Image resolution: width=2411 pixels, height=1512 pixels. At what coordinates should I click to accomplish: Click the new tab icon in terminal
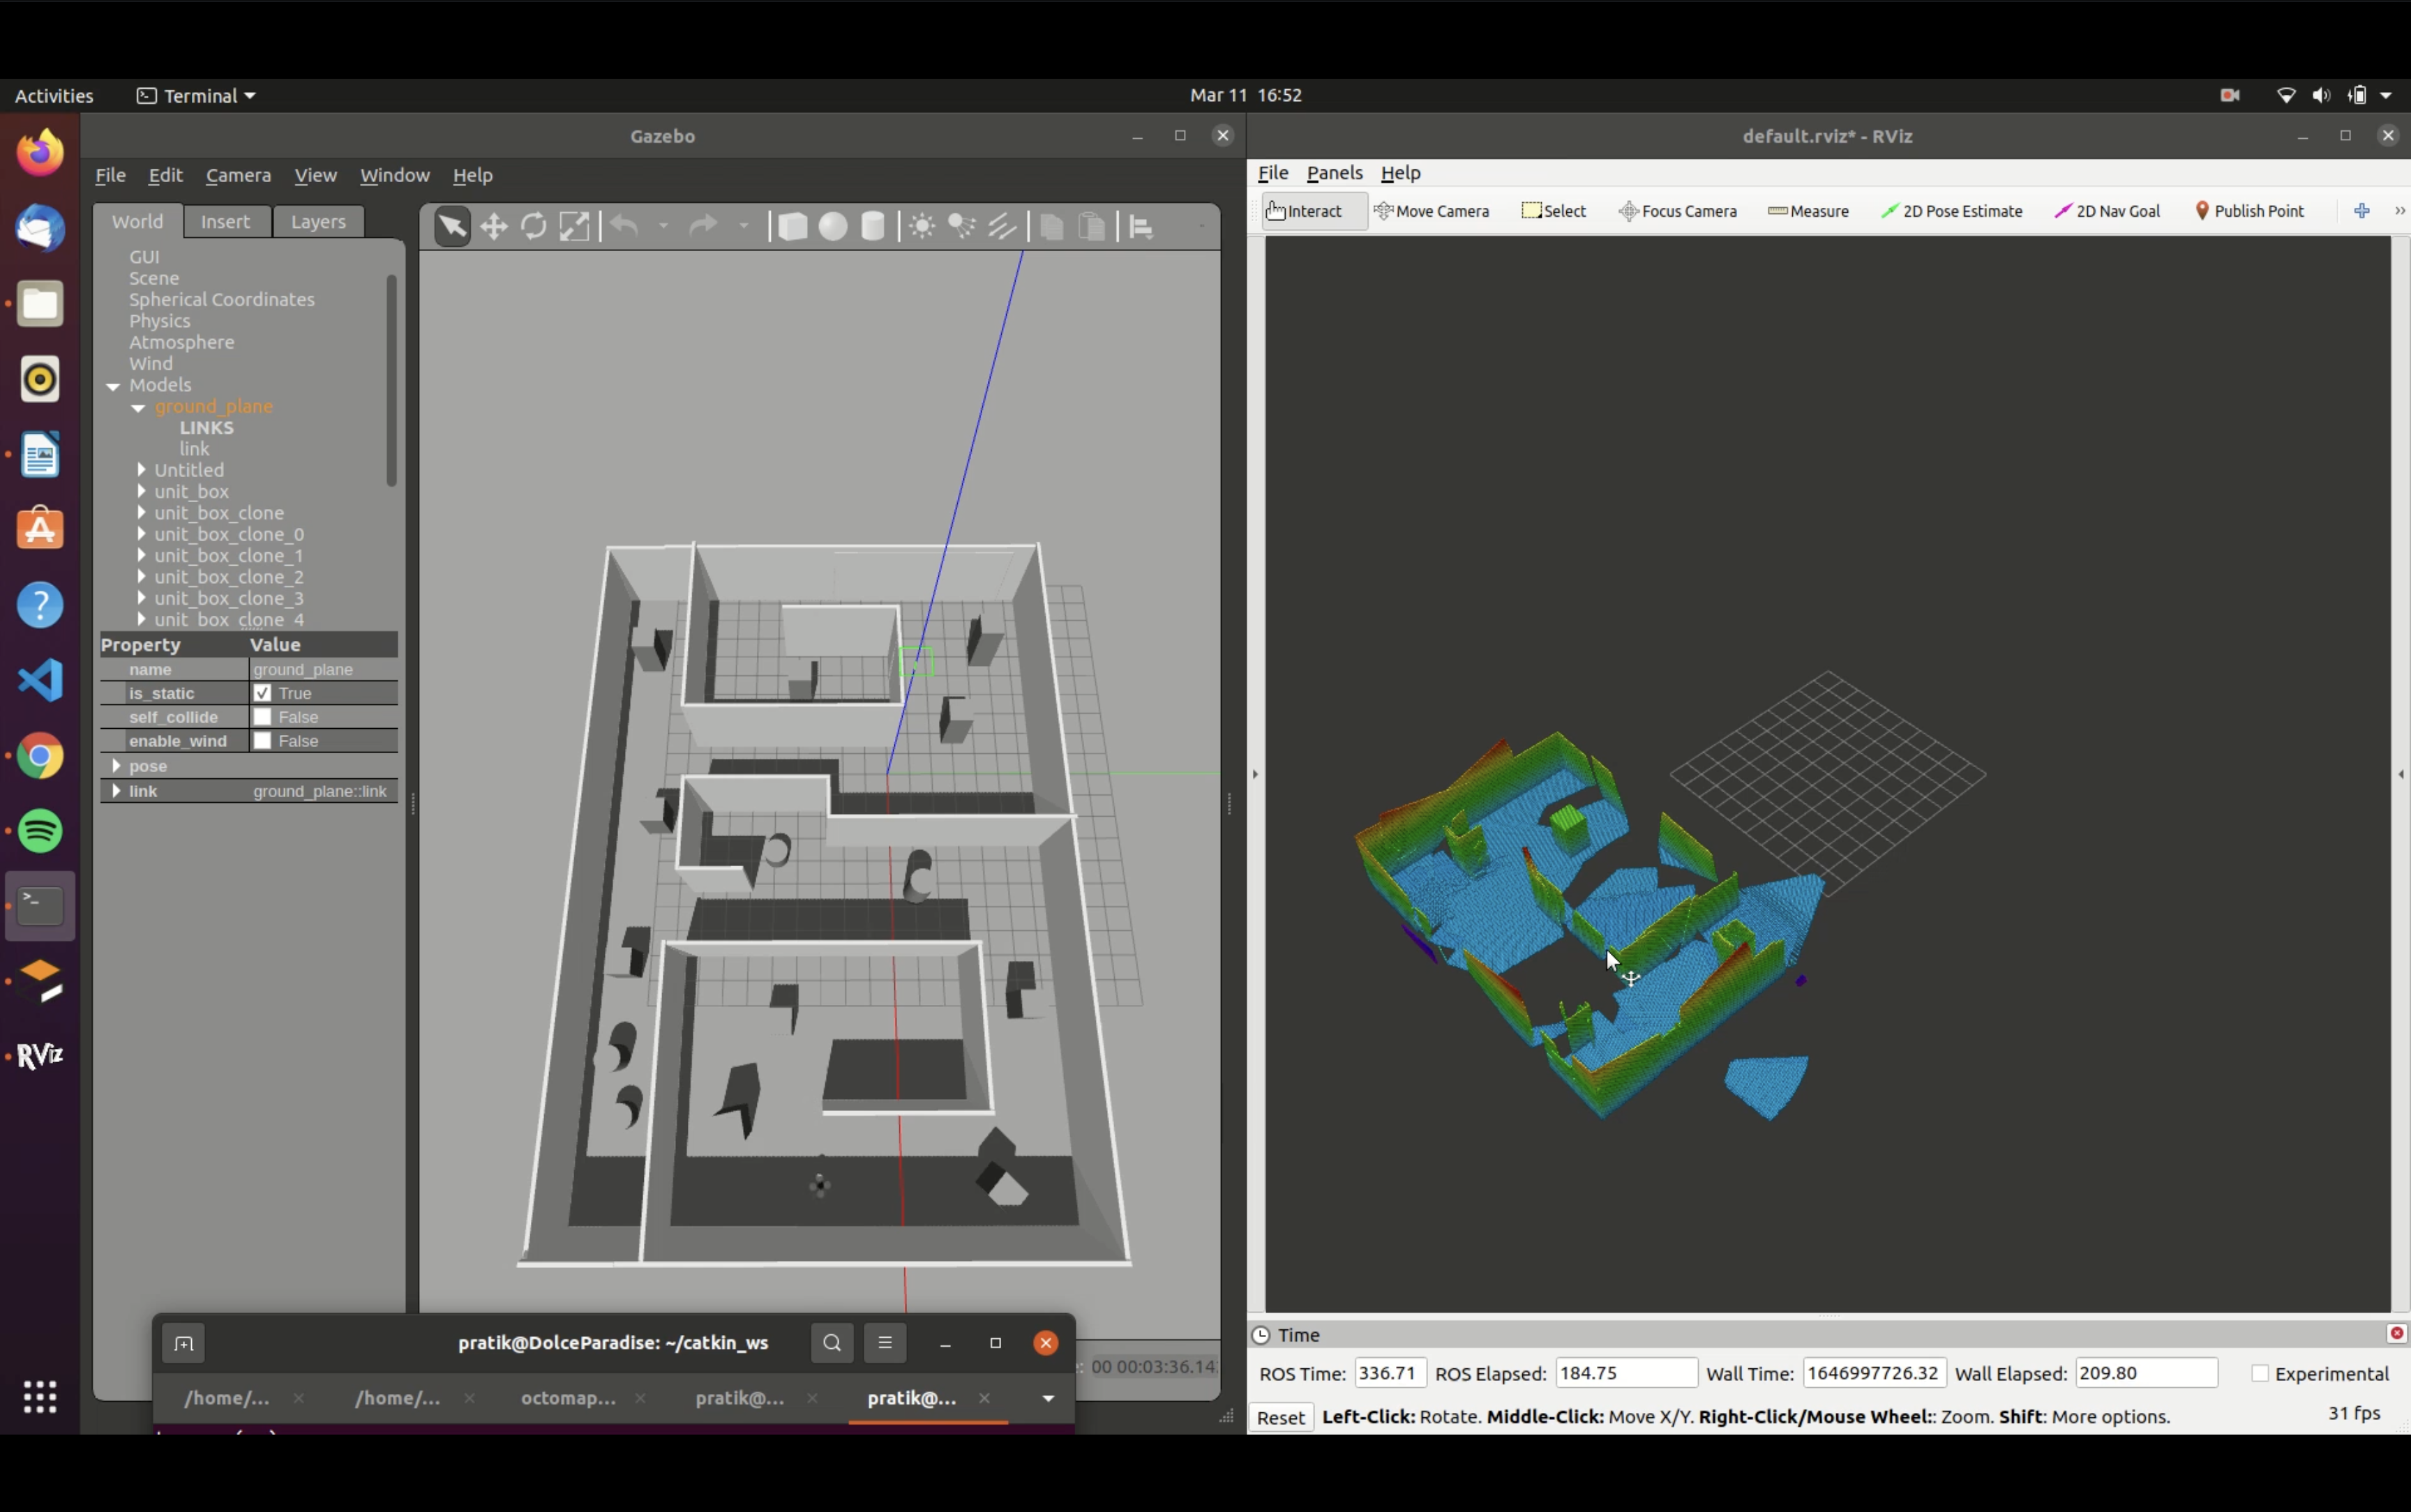(183, 1344)
